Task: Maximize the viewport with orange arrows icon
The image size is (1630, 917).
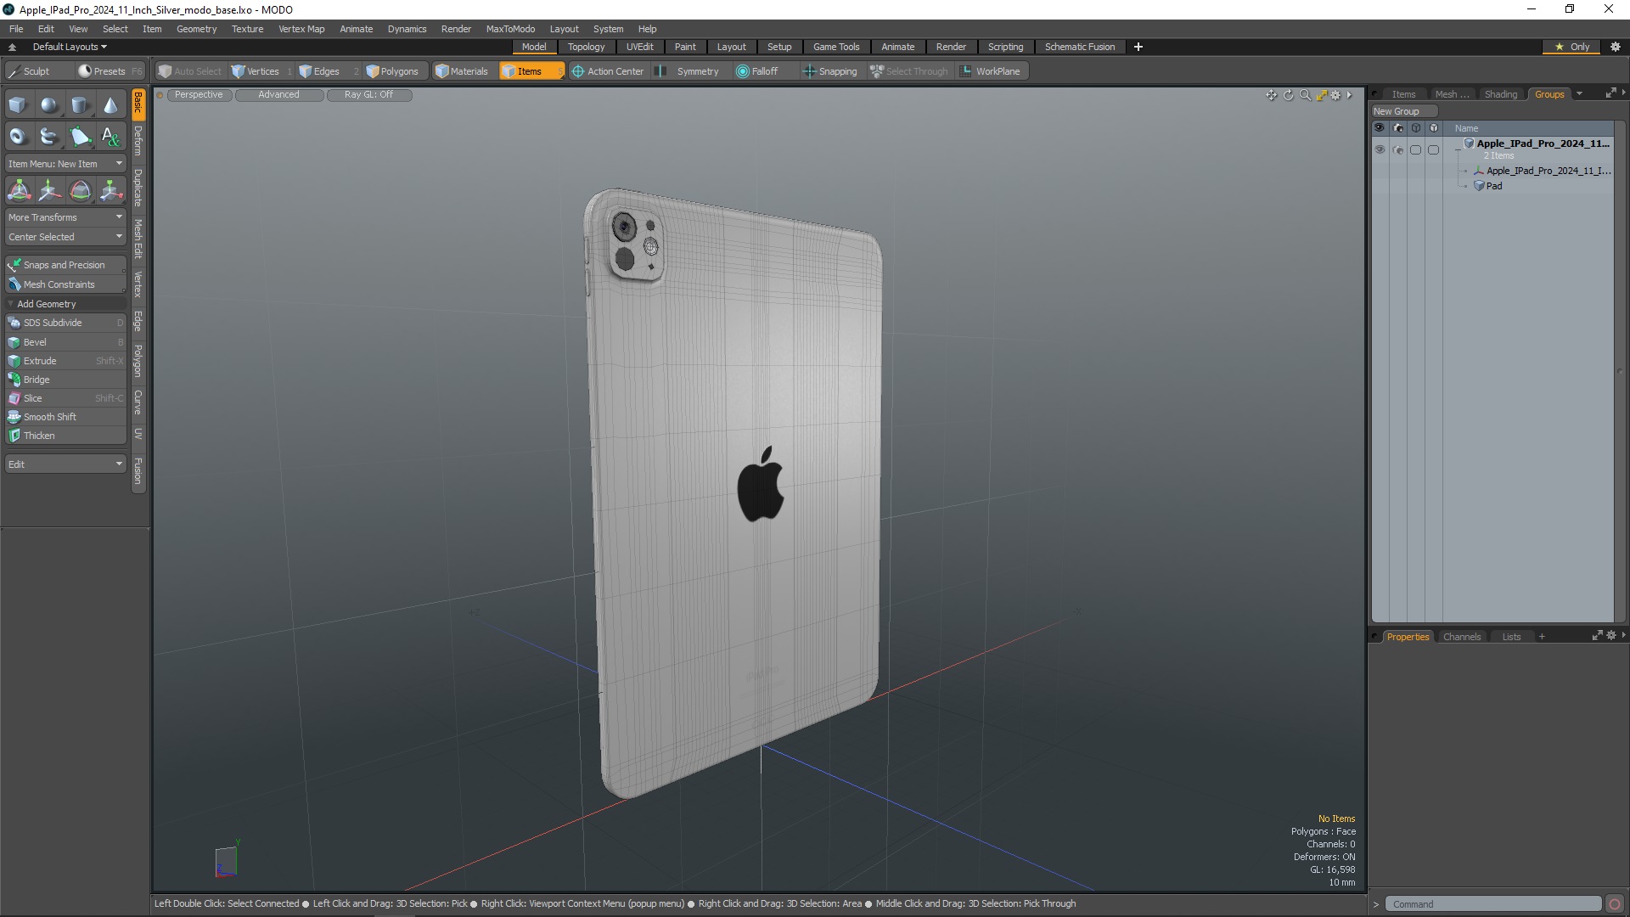Action: tap(1321, 95)
